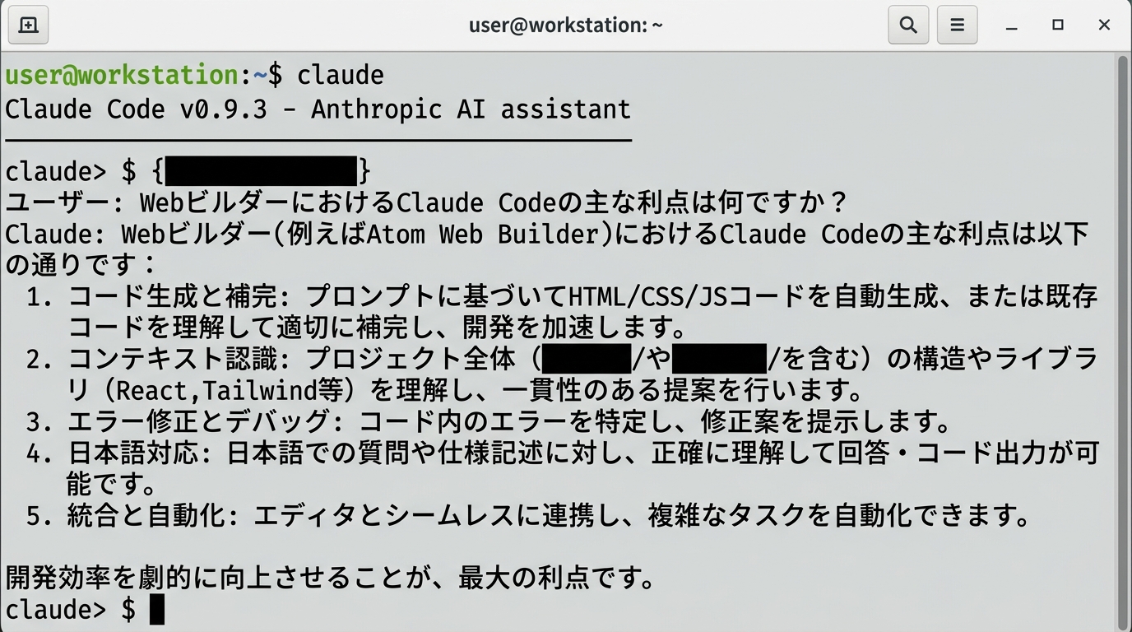The height and width of the screenshot is (632, 1132).
Task: Click the window title user@workstation: ~
Action: click(565, 26)
